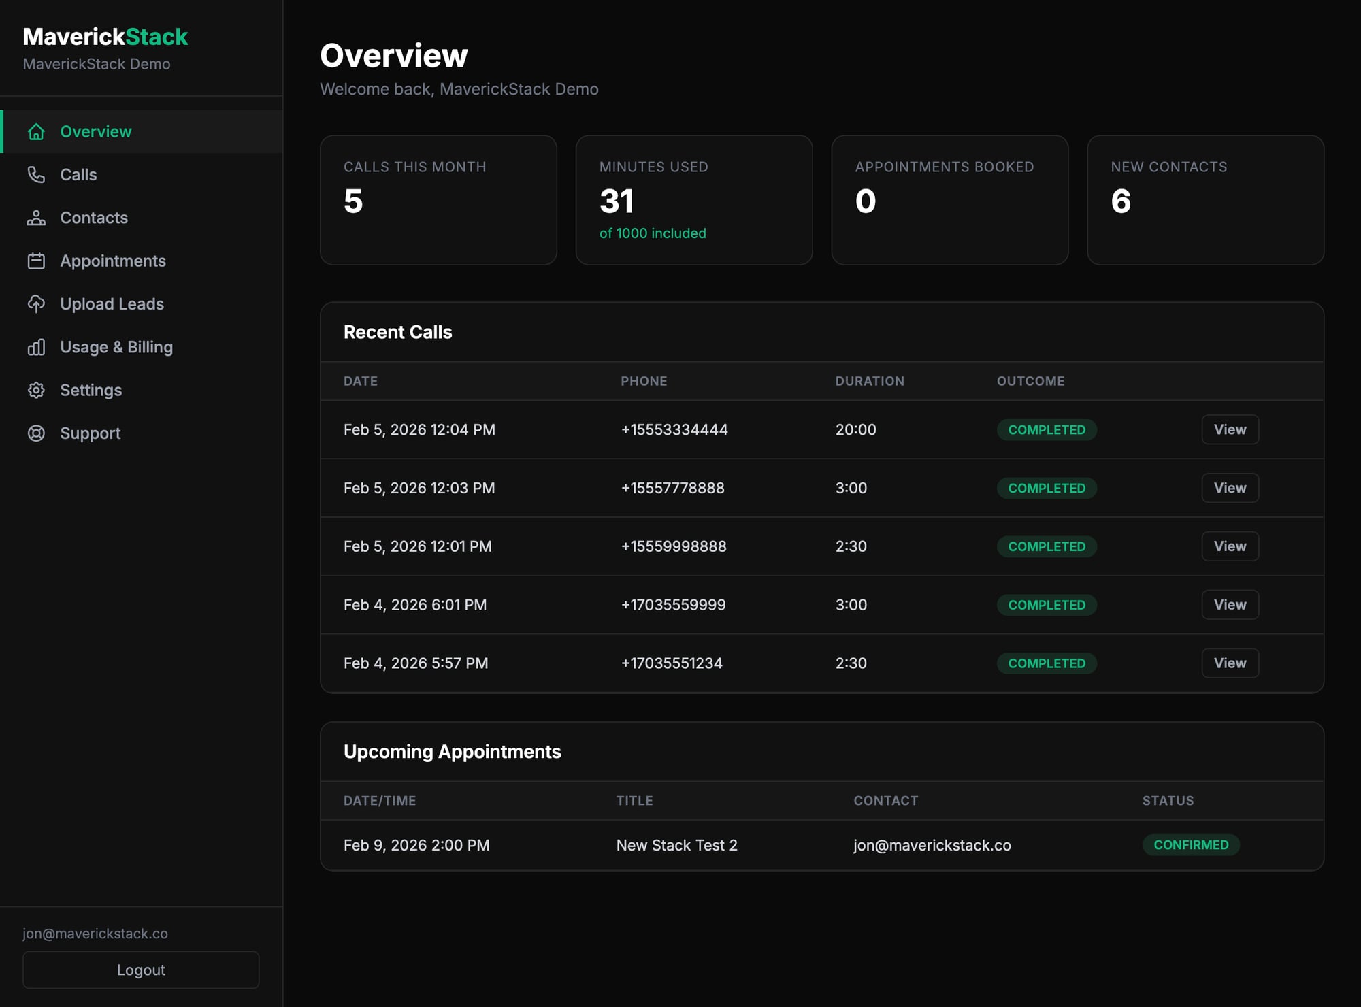The width and height of the screenshot is (1361, 1007).
Task: Click the MaverickStack logo
Action: (105, 37)
